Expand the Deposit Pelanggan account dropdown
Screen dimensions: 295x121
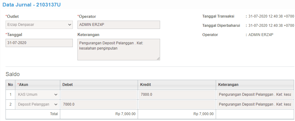click(x=37, y=104)
